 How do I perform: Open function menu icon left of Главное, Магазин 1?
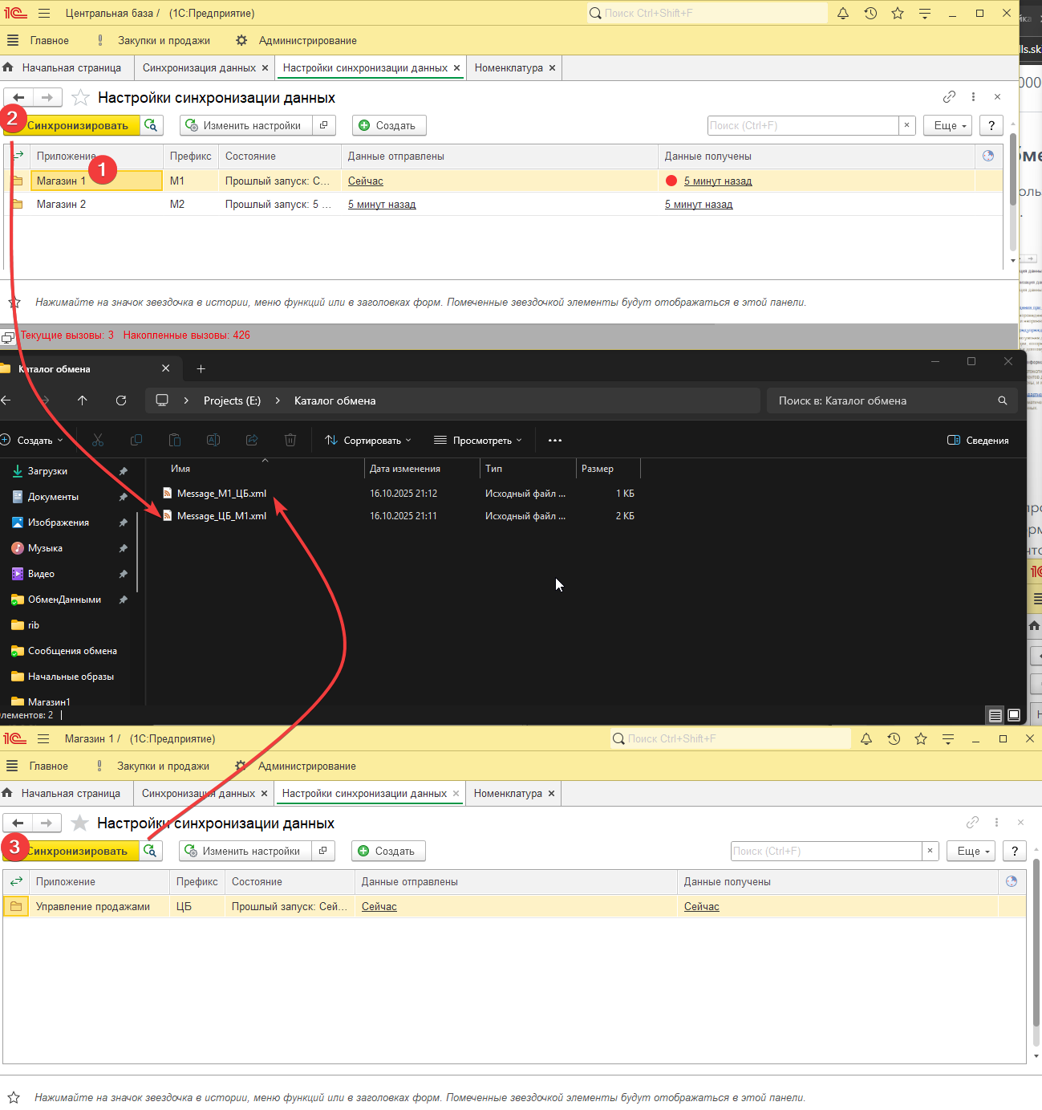pyautogui.click(x=12, y=766)
